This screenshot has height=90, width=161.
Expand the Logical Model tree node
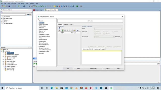coord(3,53)
